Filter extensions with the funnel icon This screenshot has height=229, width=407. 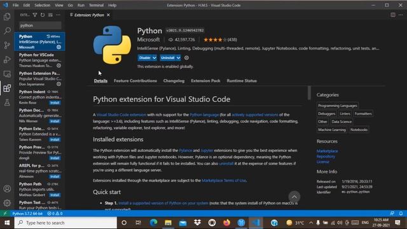35,15
